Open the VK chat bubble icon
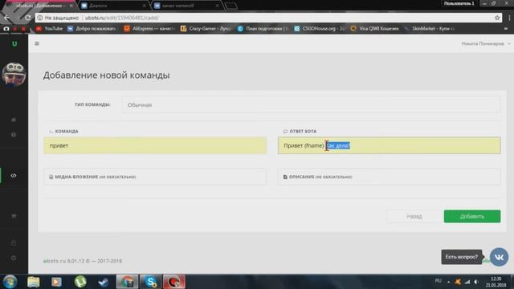 point(499,257)
